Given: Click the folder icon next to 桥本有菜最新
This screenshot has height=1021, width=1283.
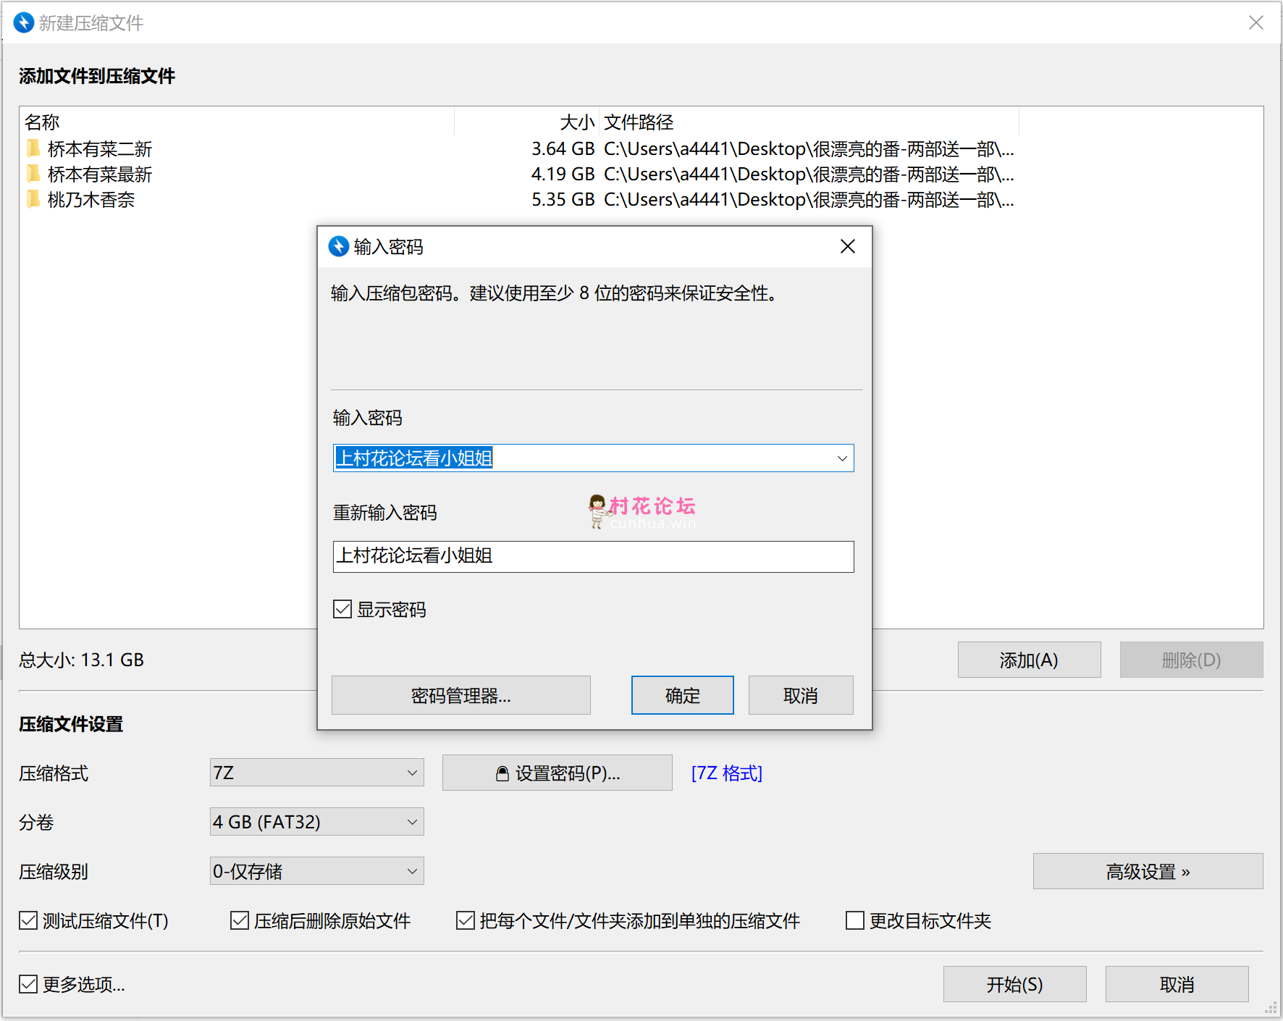Looking at the screenshot, I should [33, 174].
